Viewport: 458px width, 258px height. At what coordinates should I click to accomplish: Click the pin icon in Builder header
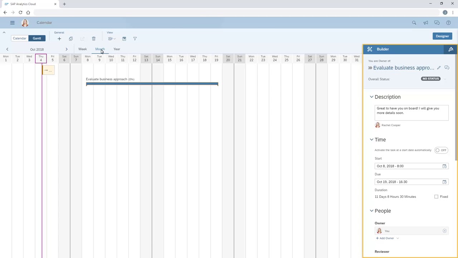pos(451,49)
